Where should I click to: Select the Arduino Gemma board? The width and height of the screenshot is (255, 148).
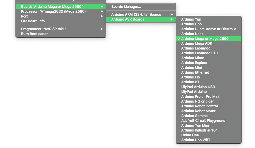[208, 116]
